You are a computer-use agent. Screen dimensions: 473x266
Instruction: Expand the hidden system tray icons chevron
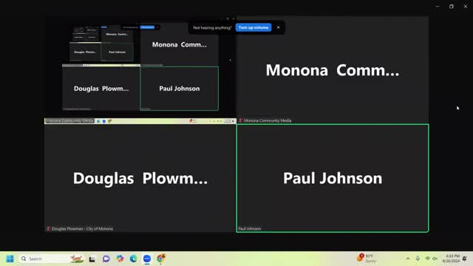point(408,259)
